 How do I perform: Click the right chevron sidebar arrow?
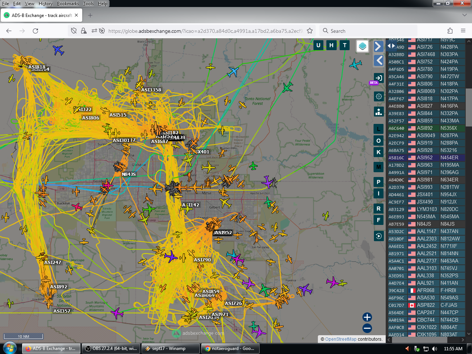tap(378, 46)
